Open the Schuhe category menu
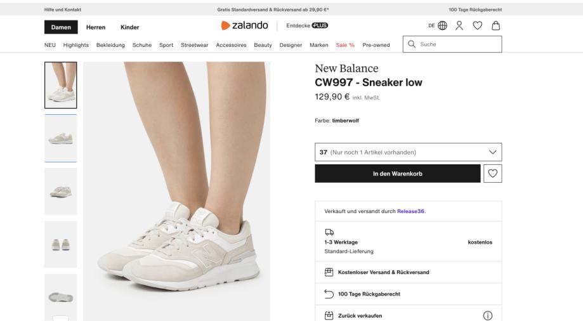The height and width of the screenshot is (321, 583). (x=141, y=44)
